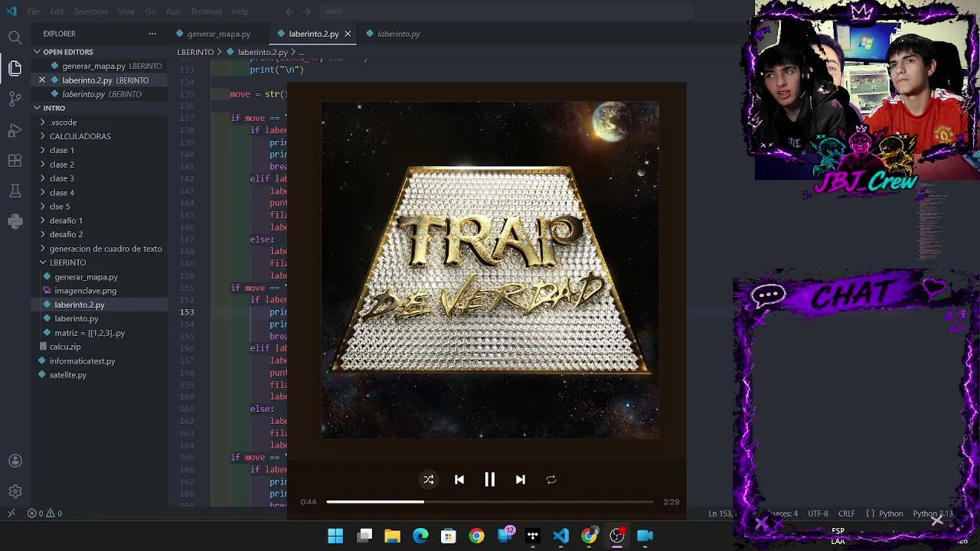Open the TIDAL app on the taskbar
This screenshot has width=980, height=551.
(533, 536)
